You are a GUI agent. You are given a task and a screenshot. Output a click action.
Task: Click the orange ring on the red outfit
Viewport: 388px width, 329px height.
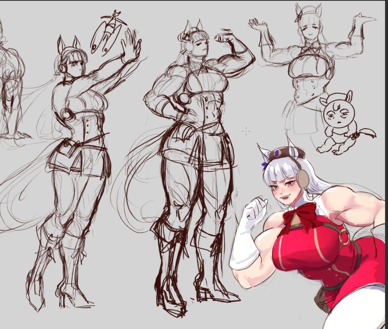(344, 236)
